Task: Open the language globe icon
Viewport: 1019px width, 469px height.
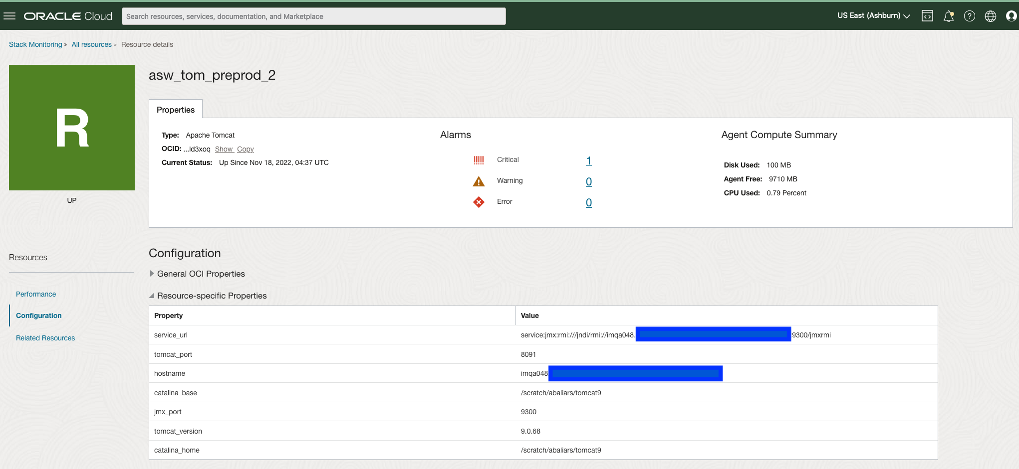Action: pyautogui.click(x=990, y=16)
